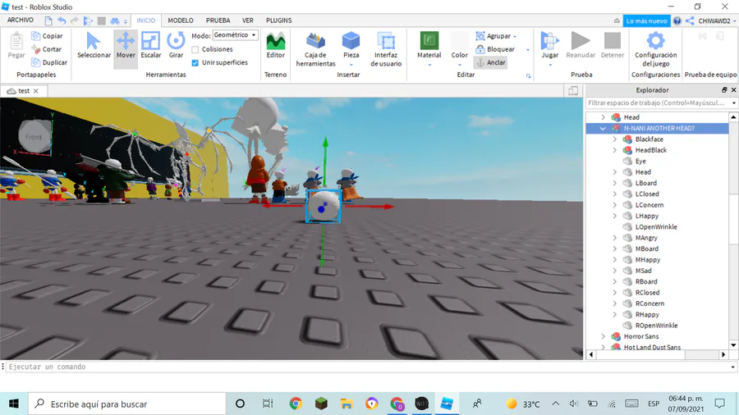
Task: Click the Detener stop button
Action: click(x=613, y=46)
